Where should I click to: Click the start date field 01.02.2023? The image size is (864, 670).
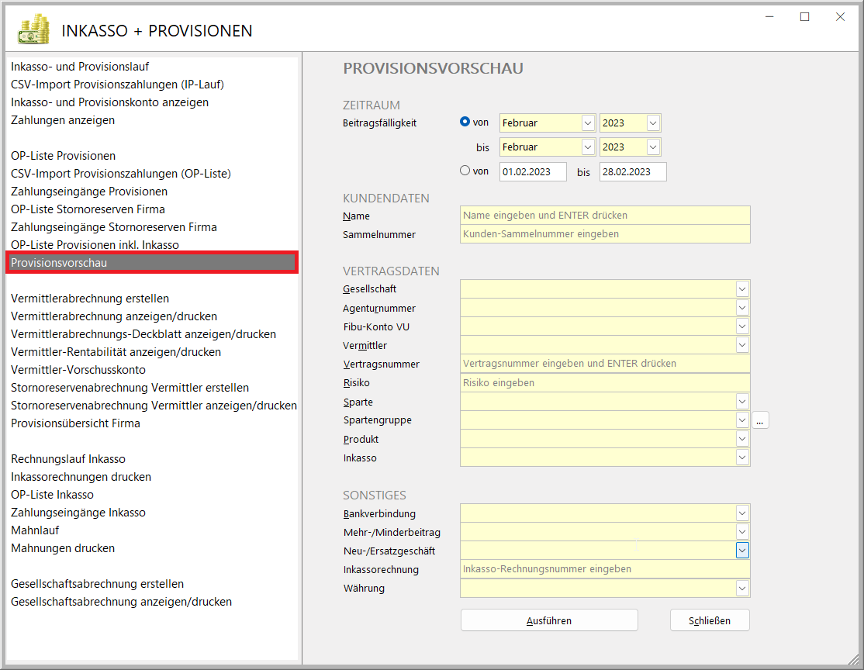(x=533, y=171)
